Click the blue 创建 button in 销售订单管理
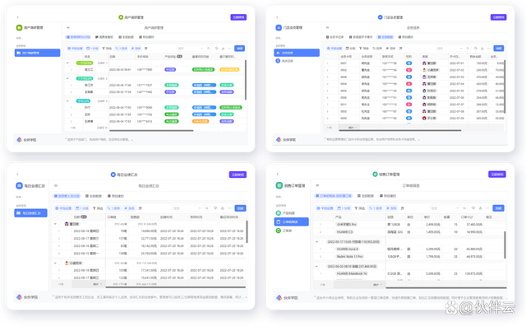Screen dimensions: 526x326 point(499,208)
